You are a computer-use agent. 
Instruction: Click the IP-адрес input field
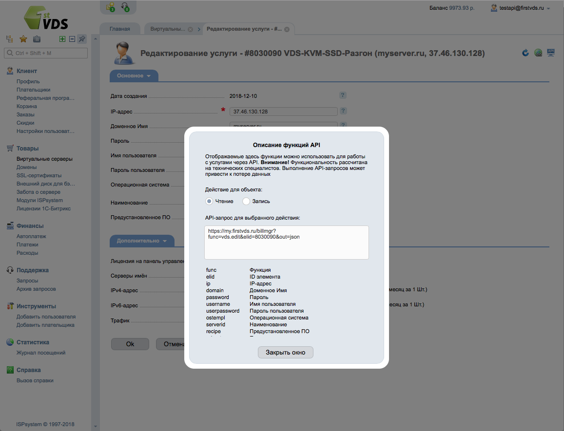[283, 111]
